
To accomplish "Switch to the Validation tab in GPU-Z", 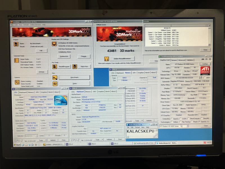I will pyautogui.click(x=190, y=60).
